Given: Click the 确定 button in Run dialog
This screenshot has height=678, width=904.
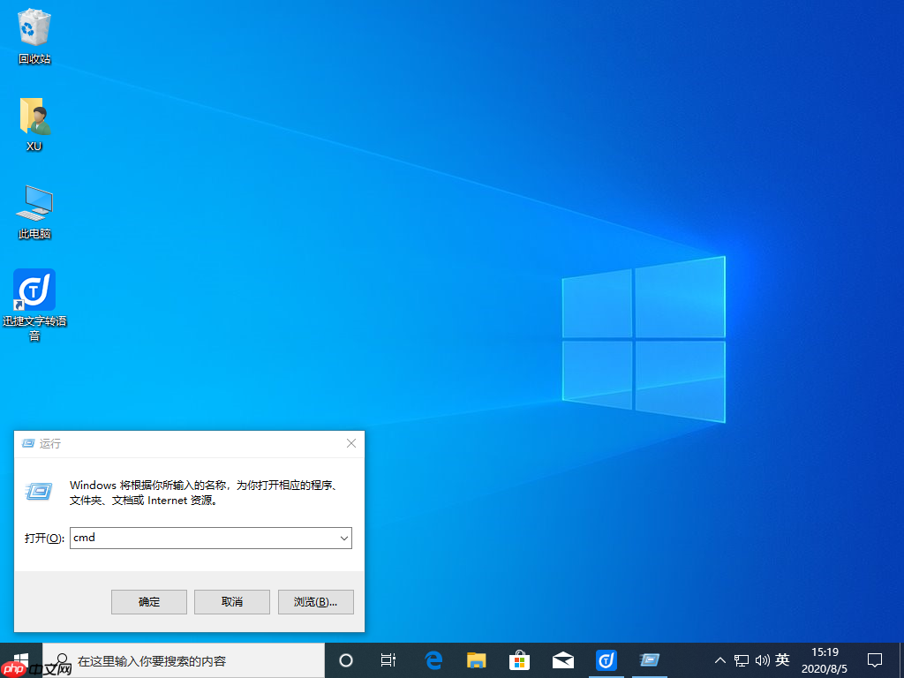Looking at the screenshot, I should pyautogui.click(x=148, y=602).
